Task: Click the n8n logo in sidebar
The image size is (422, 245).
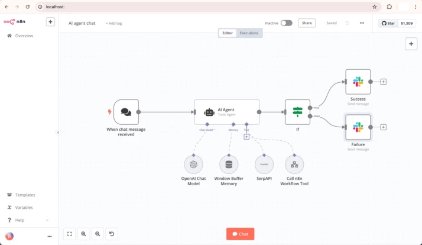Action: click(x=15, y=21)
